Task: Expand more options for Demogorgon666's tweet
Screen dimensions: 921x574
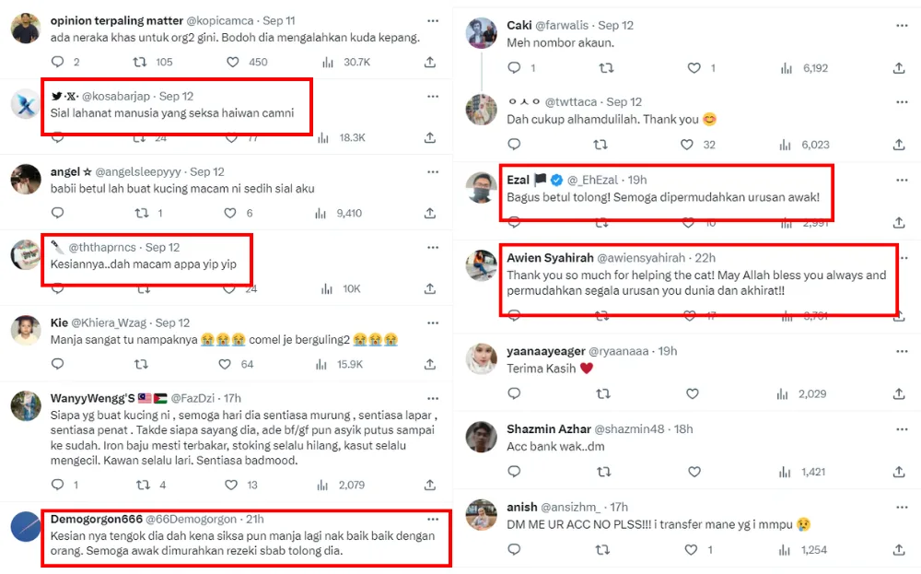Action: tap(433, 519)
